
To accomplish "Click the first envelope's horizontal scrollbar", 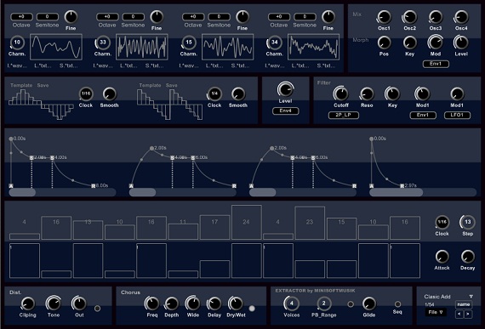I will pyautogui.click(x=62, y=192).
